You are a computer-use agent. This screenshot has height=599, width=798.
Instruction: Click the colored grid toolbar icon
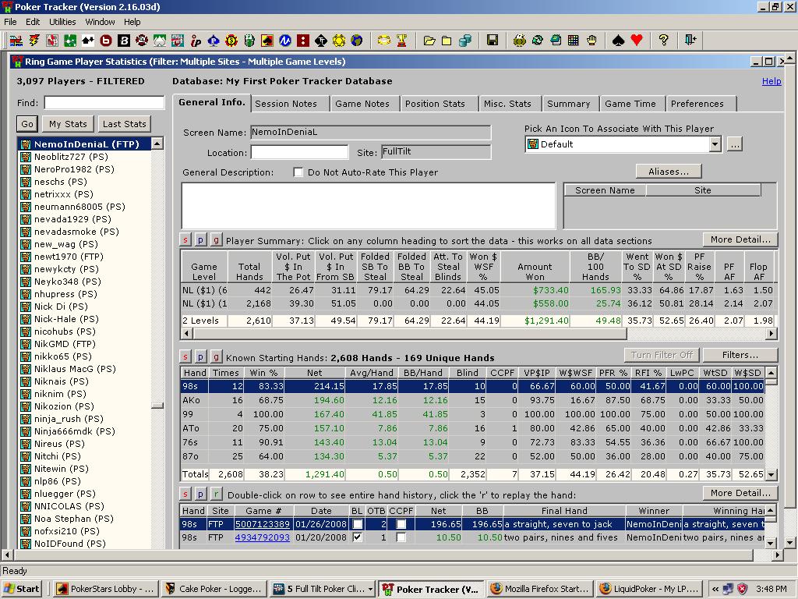coord(574,41)
